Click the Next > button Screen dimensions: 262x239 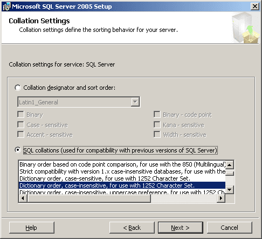181,228
